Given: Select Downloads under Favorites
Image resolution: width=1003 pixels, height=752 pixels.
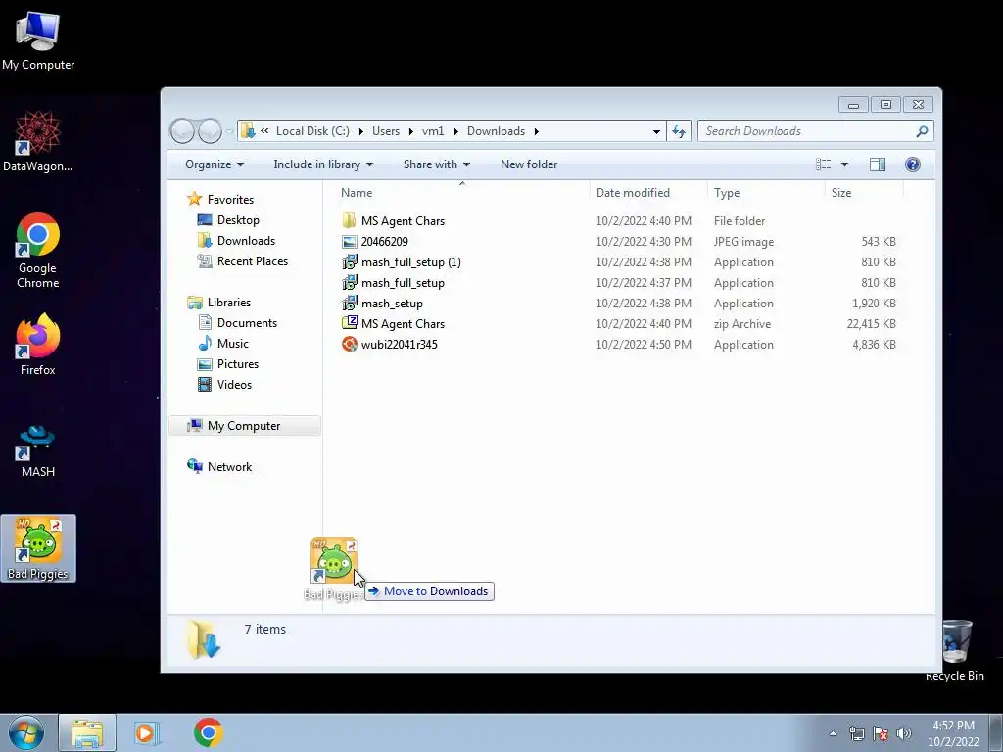Looking at the screenshot, I should [236, 241].
